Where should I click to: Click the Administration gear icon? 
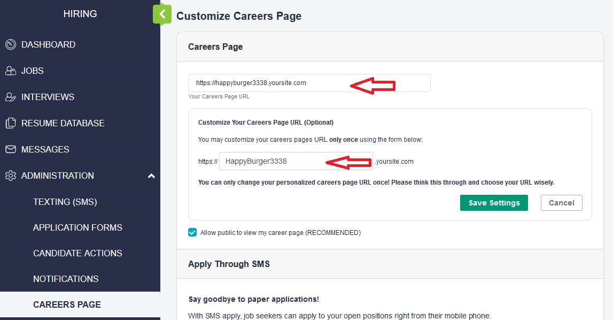(x=11, y=176)
